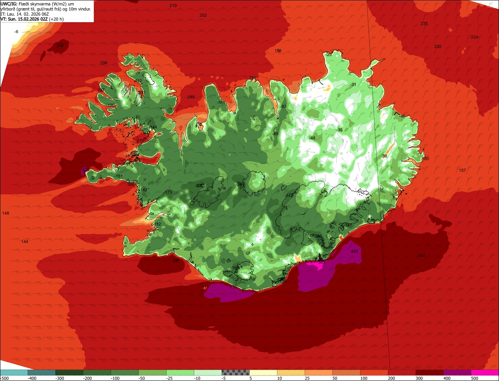Click the '395' value off southwest coast
Image resolution: width=499 pixels, height=381 pixels.
coord(176,261)
